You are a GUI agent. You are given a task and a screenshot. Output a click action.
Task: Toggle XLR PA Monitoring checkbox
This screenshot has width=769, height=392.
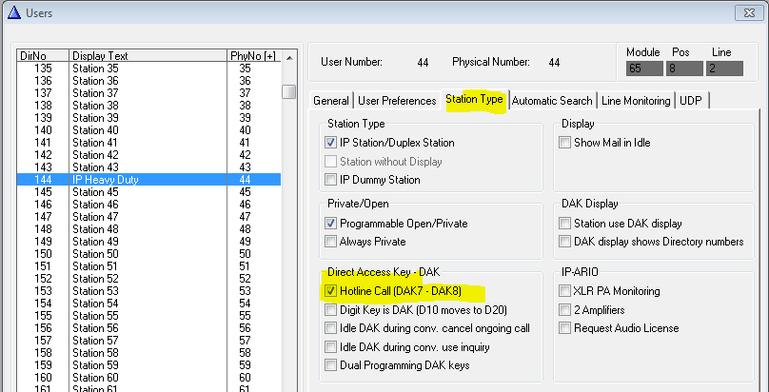(x=565, y=291)
